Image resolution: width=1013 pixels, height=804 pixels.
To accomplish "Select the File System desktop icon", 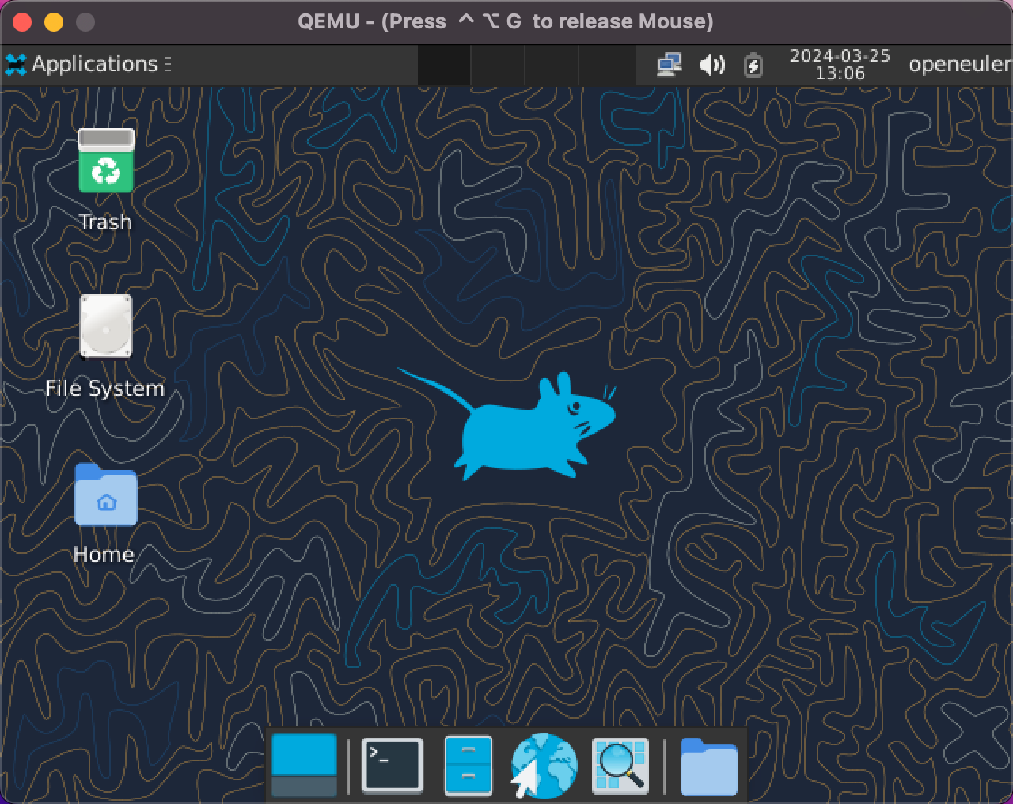I will coord(105,326).
